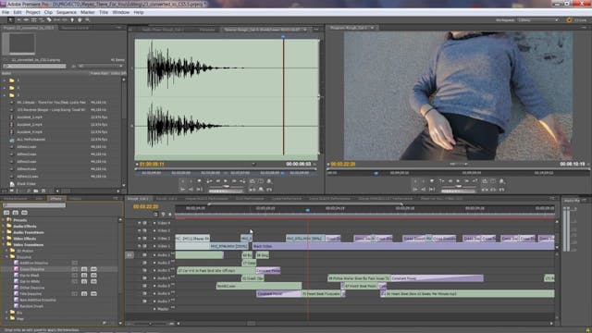The height and width of the screenshot is (333, 592).
Task: Click Set Out Point in Source monitor
Action: pos(191,181)
